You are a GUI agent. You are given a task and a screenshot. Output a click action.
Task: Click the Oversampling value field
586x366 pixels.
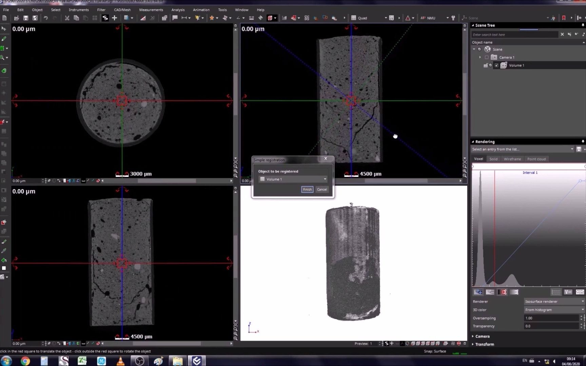pos(551,318)
